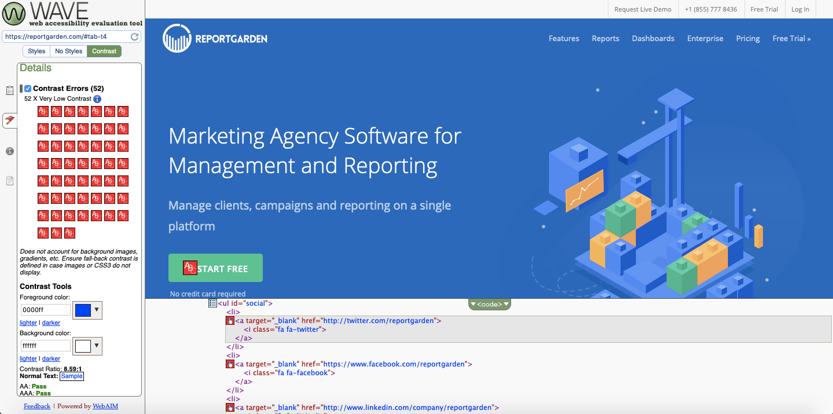833x414 pixels.
Task: Click the last contrast error icon in the bottom row
Action: 69,233
